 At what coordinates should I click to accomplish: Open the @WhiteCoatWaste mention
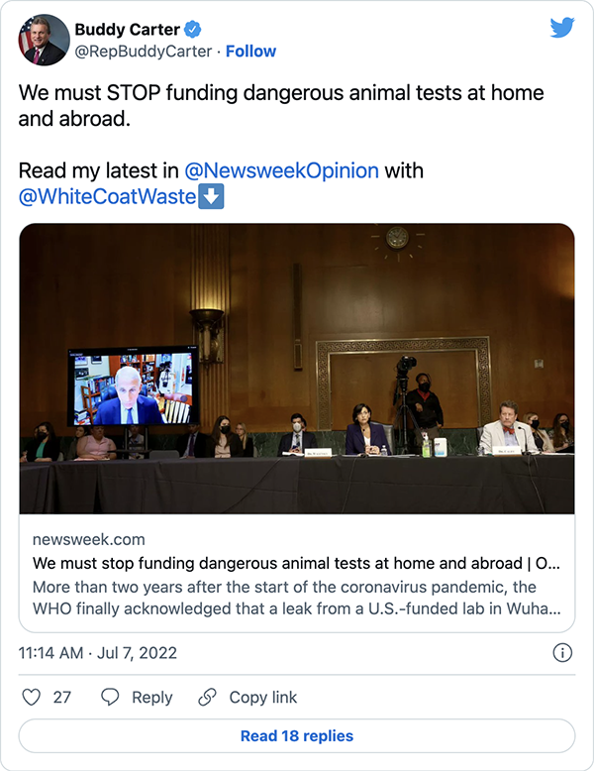(108, 196)
